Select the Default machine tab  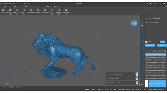[x=4, y=87]
